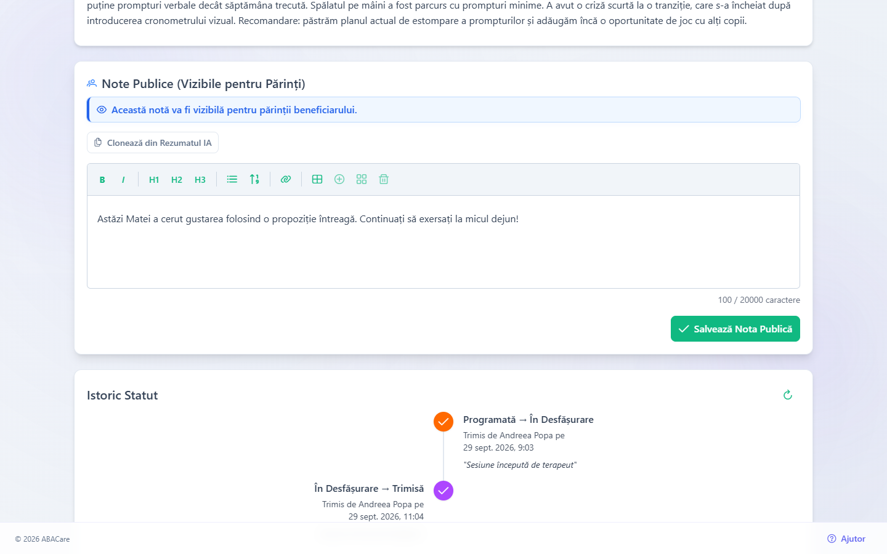Click inside the public note text area
Viewport: 887px width, 554px height.
[443, 242]
